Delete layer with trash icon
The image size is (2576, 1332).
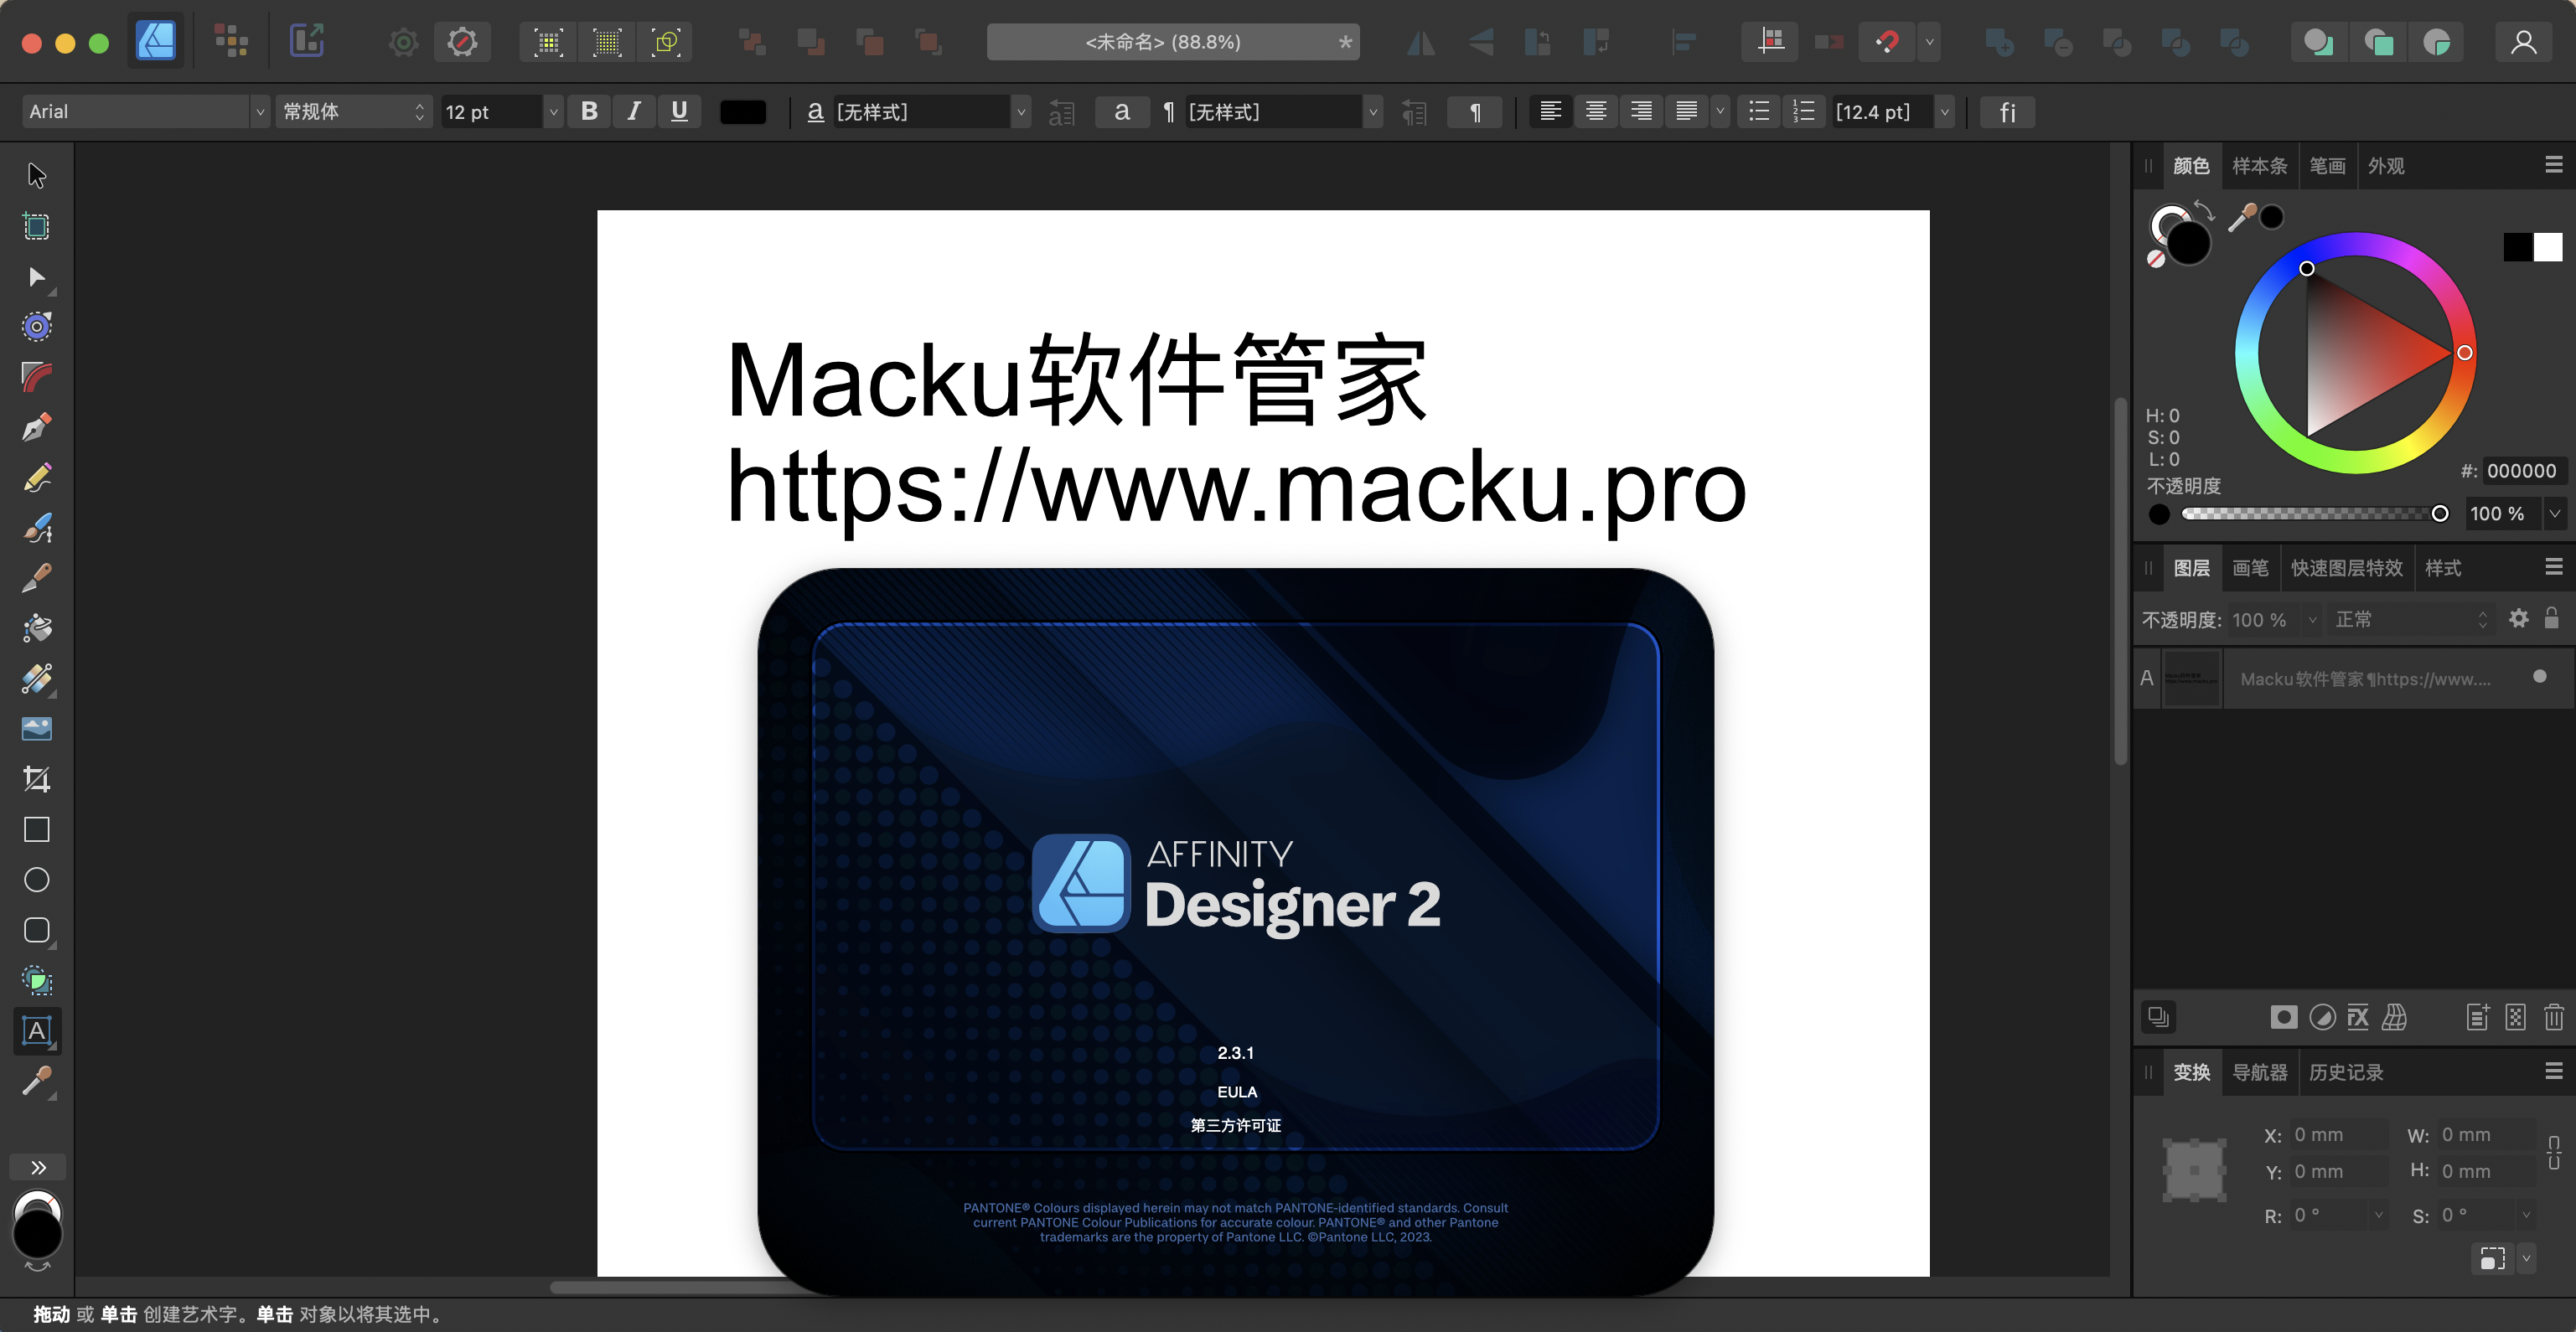pos(2553,1017)
